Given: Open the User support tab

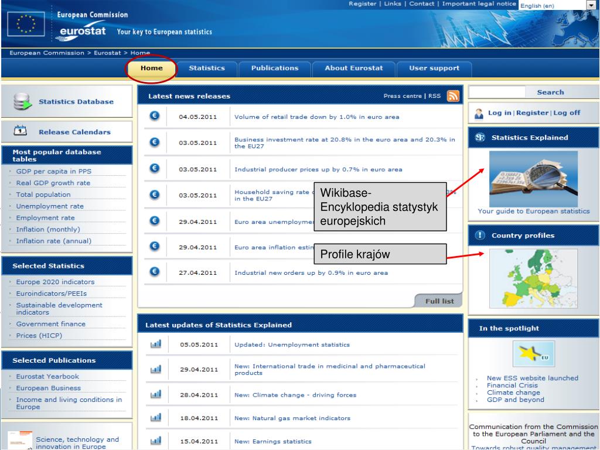Looking at the screenshot, I should click(x=434, y=68).
